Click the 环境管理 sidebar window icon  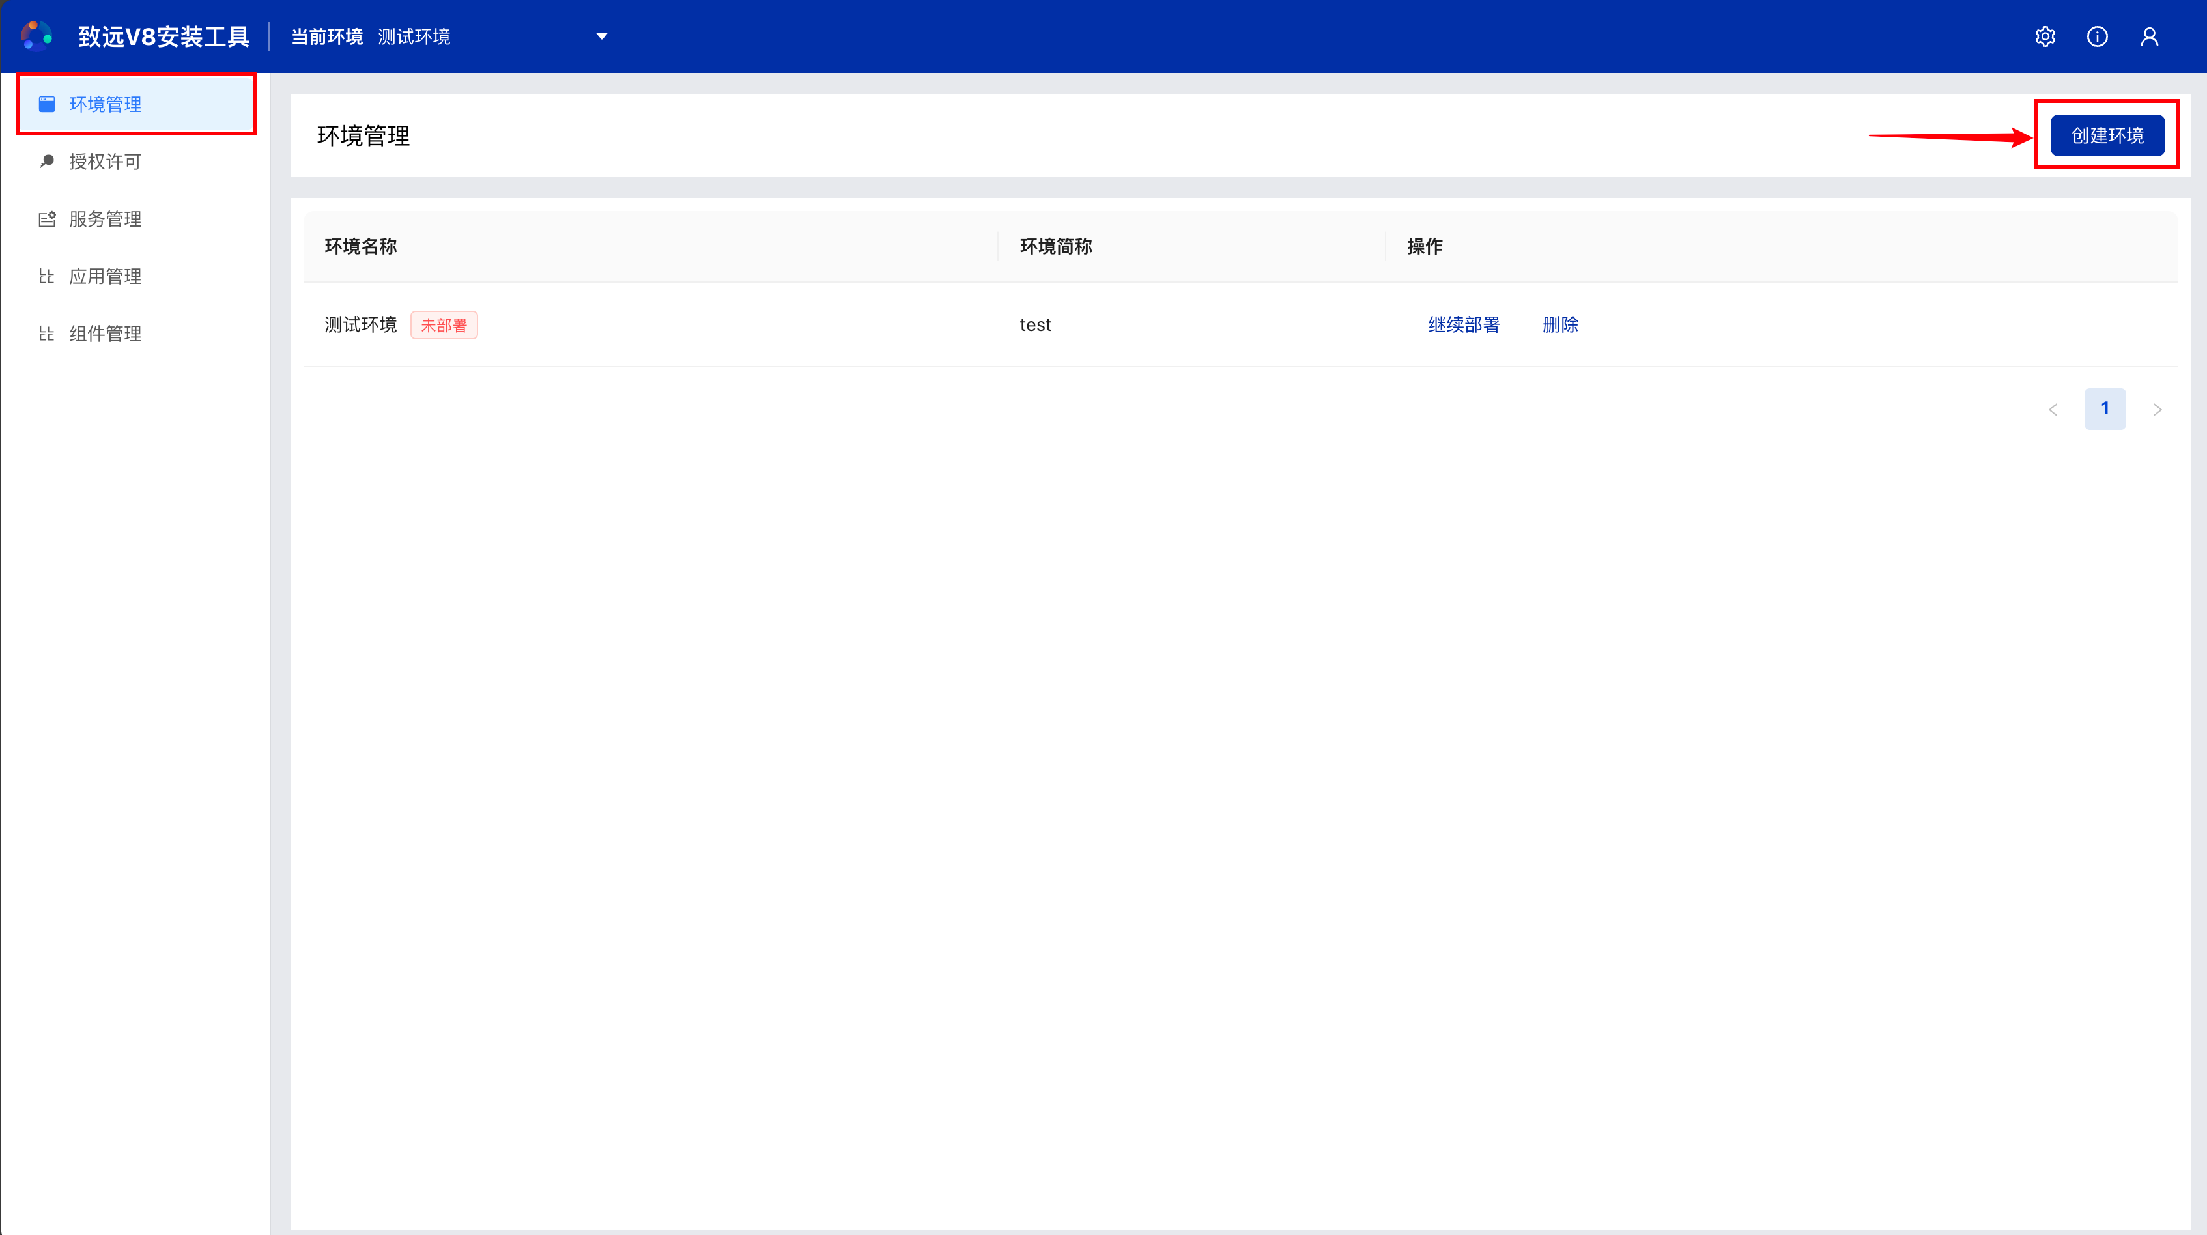pos(47,104)
